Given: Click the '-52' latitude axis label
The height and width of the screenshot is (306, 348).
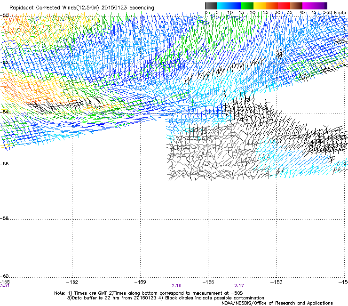Looking at the screenshot, I should (5, 63).
